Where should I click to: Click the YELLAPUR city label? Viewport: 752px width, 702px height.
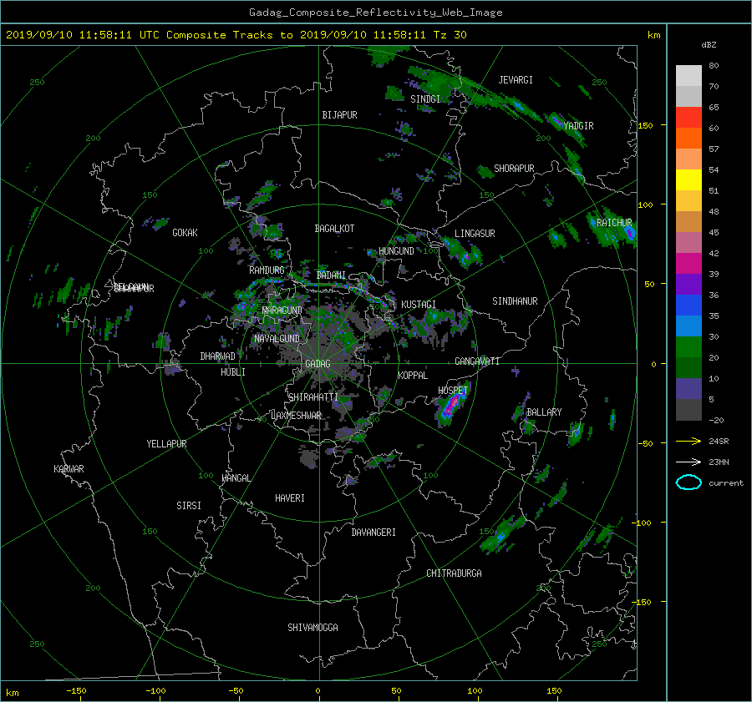[166, 444]
